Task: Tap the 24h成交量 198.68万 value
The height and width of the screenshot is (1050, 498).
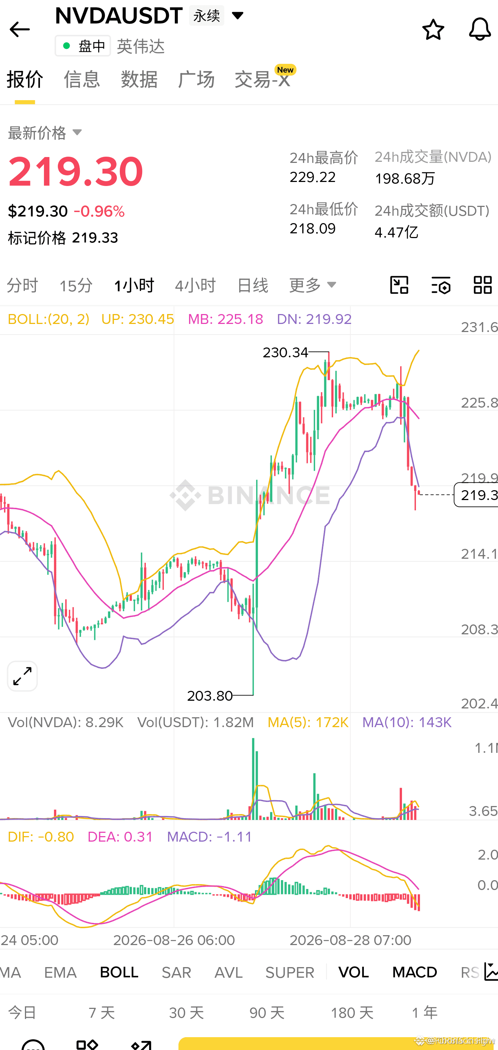Action: (405, 179)
